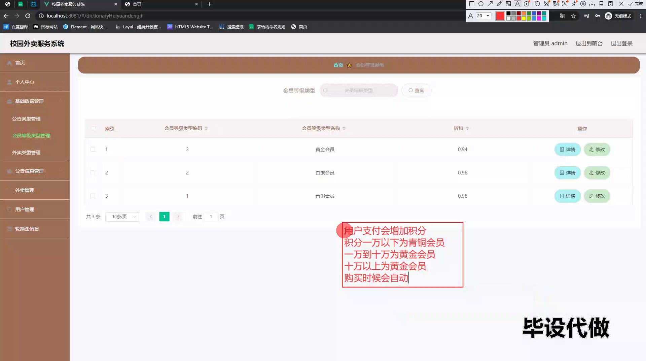Click the 会员等级类型 search input field
Screen dimensions: 646x361
click(359, 90)
